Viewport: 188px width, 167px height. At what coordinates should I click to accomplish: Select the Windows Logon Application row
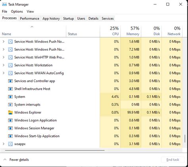(91, 120)
